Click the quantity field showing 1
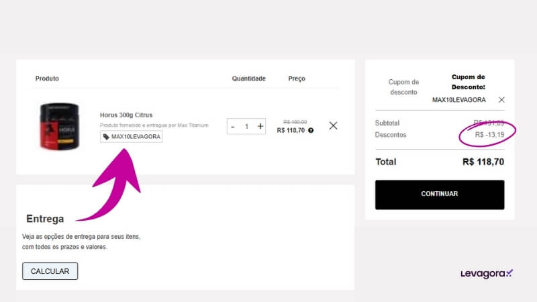537x302 pixels. point(246,127)
